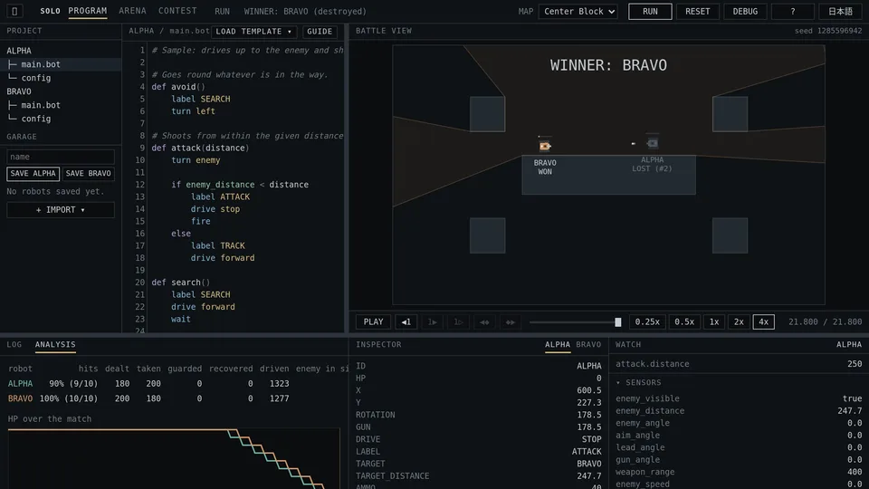This screenshot has width=869, height=489.
Task: Open ALPHA config file
Action: click(x=61, y=78)
